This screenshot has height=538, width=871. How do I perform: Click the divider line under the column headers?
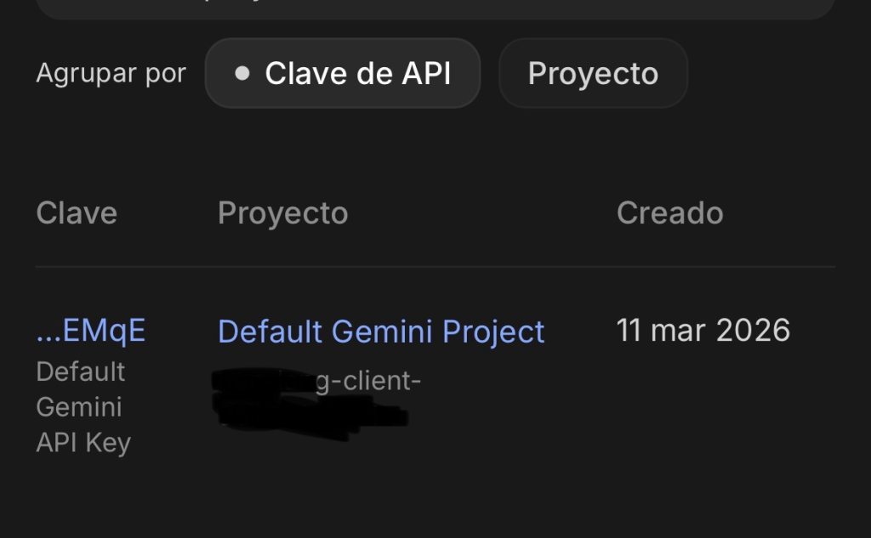point(435,267)
